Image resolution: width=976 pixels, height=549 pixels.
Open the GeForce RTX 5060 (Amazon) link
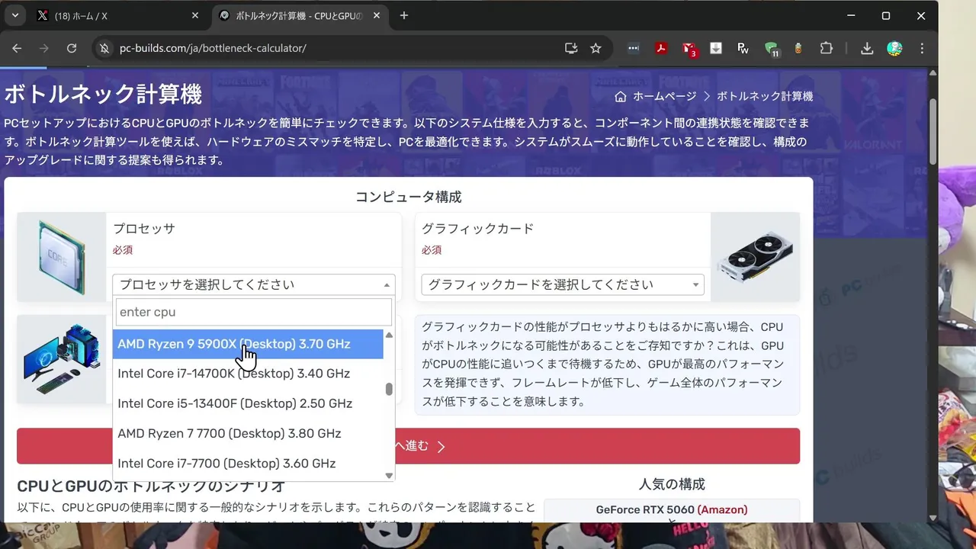[672, 509]
